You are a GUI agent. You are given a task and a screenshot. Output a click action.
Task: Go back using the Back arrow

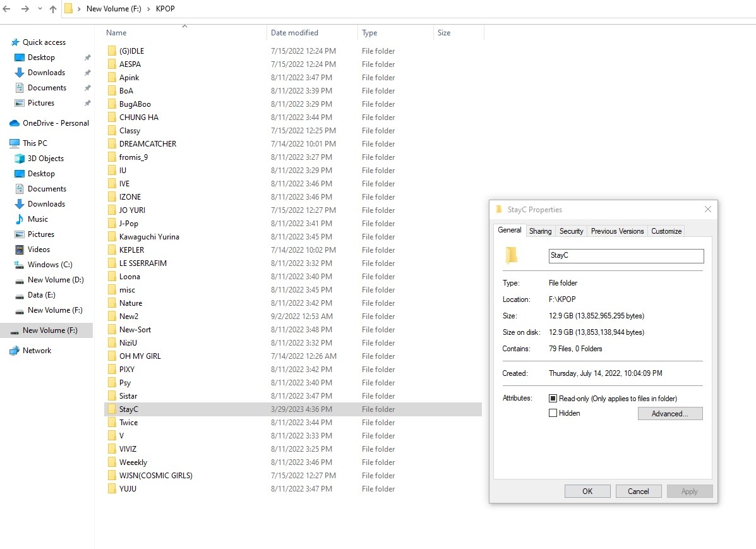[7, 9]
